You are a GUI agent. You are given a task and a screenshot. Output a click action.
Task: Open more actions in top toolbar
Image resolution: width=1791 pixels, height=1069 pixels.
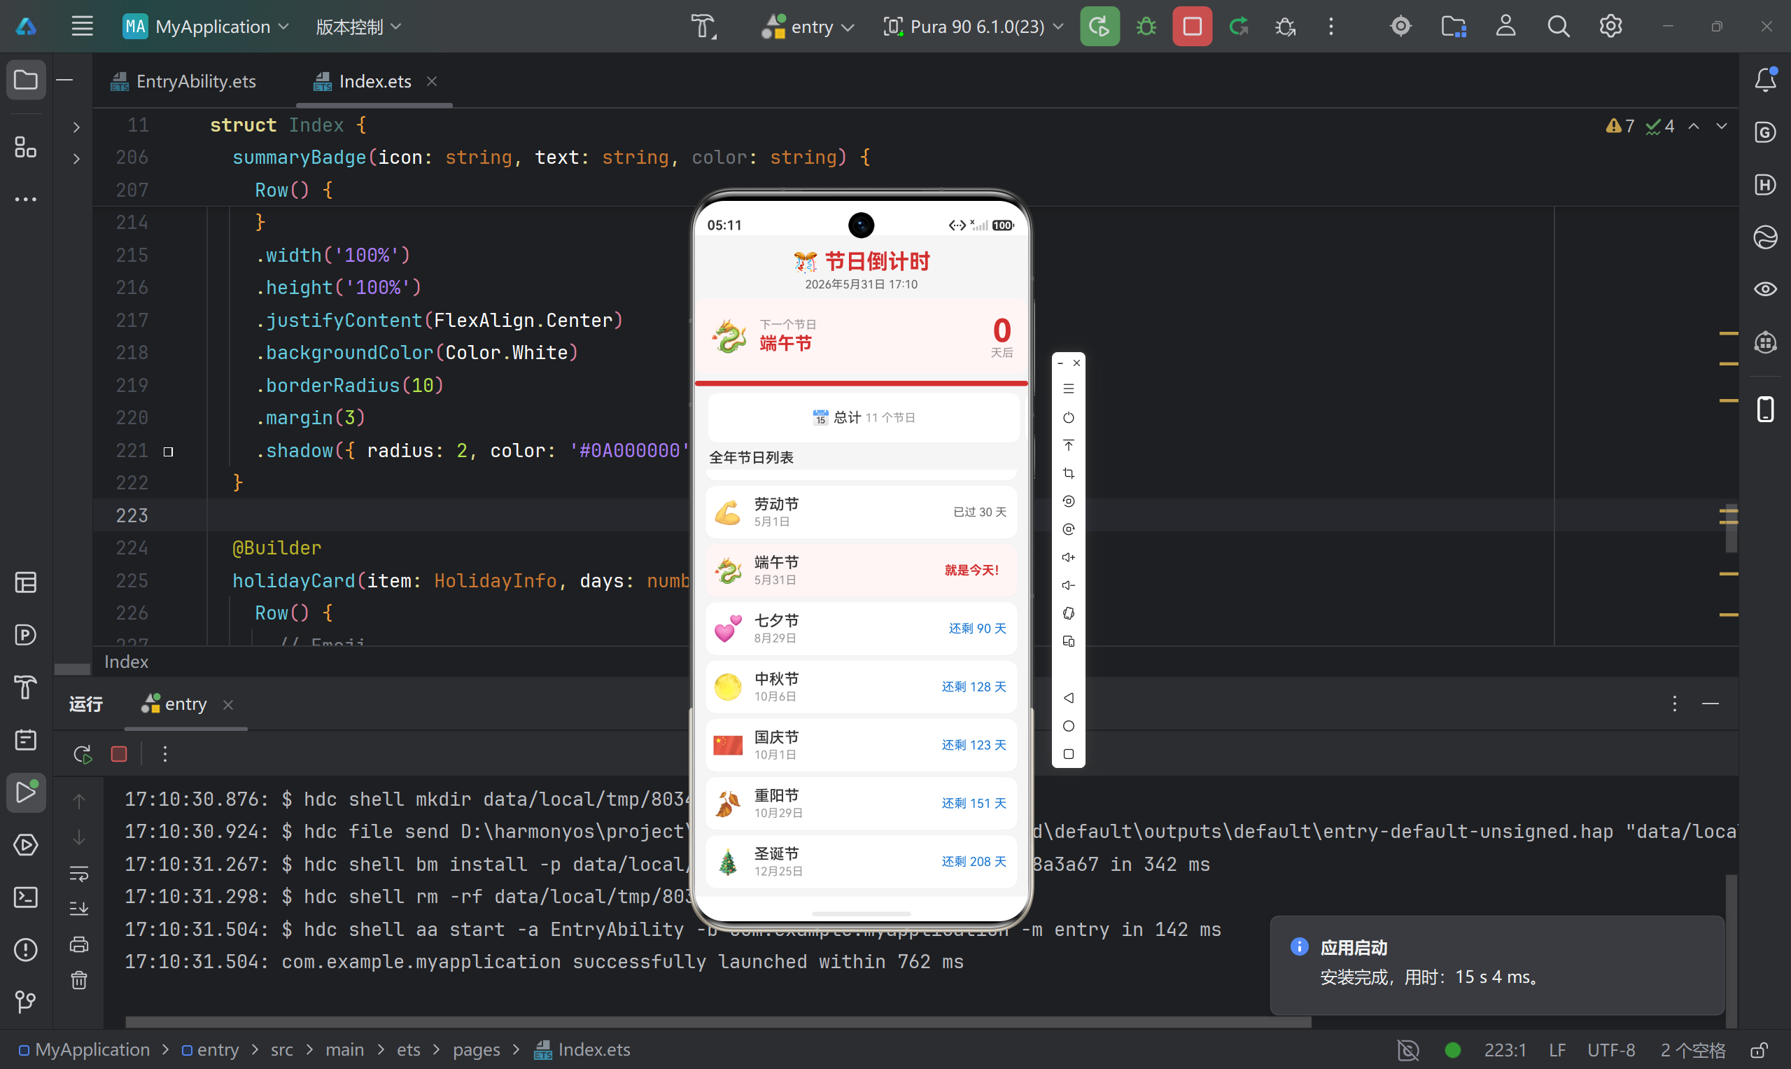(1331, 27)
